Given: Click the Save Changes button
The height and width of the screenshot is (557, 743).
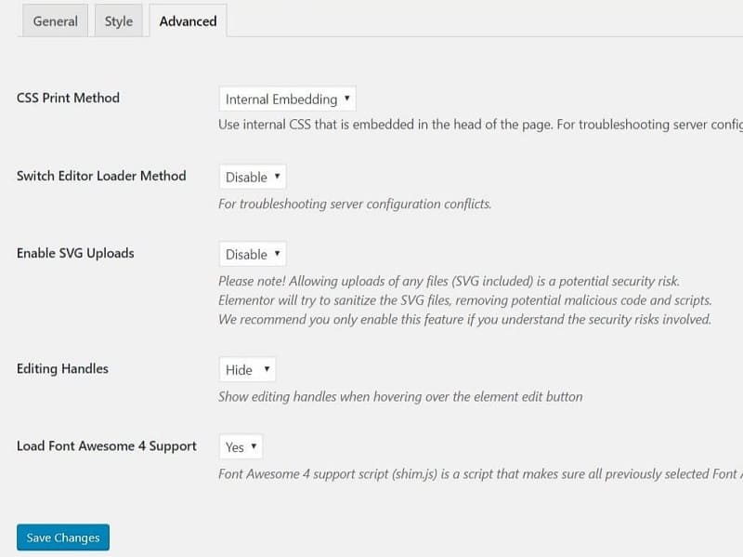Looking at the screenshot, I should [63, 537].
